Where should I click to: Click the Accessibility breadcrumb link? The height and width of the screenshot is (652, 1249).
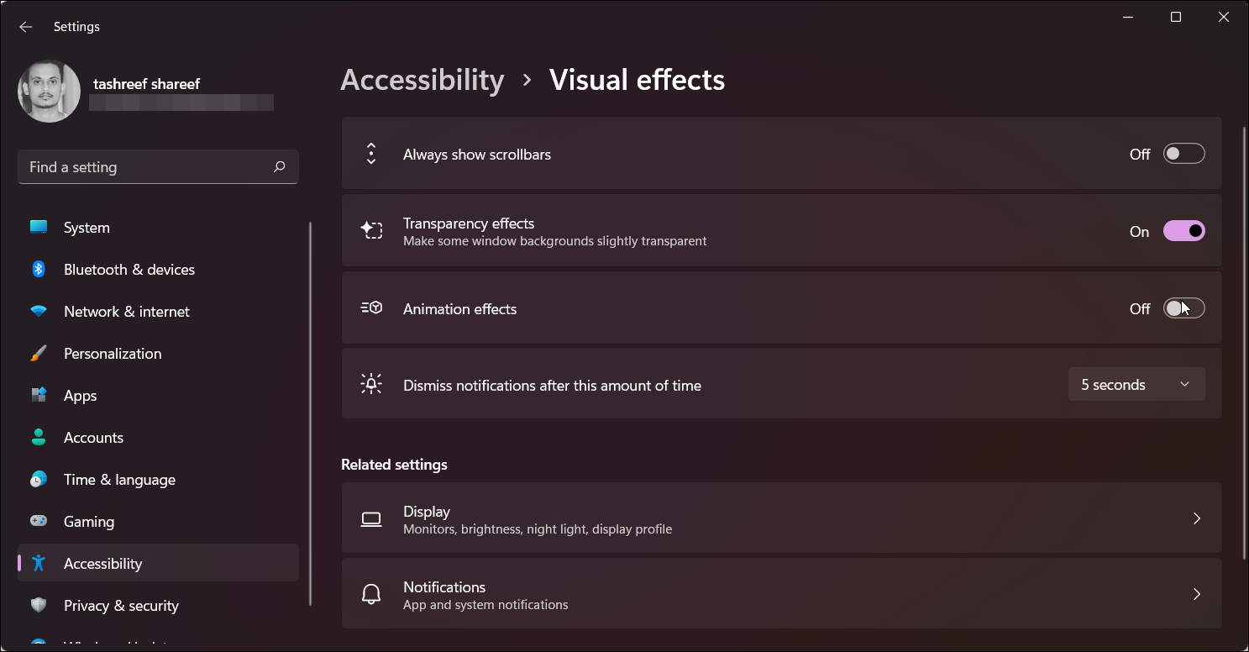click(422, 79)
